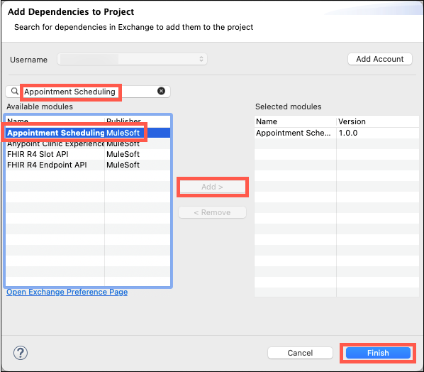The width and height of the screenshot is (424, 372).
Task: Clear the search field with X icon
Action: coord(161,91)
